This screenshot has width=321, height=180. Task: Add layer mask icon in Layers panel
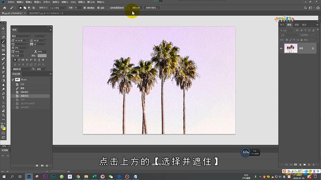295,164
